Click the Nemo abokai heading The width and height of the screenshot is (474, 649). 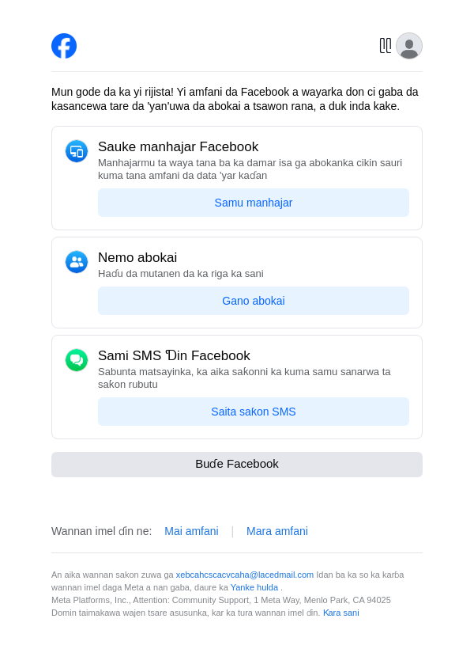point(137,258)
